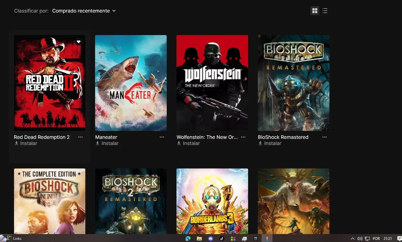Show hidden system tray icons
This screenshot has width=402, height=242.
(353, 239)
